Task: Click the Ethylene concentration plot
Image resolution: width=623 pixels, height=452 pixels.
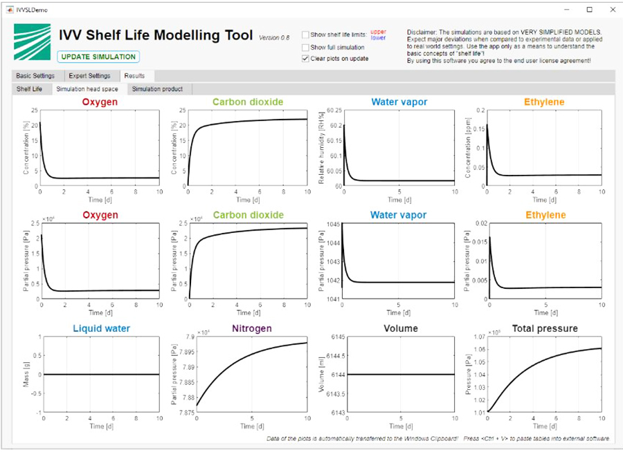Action: click(x=544, y=148)
